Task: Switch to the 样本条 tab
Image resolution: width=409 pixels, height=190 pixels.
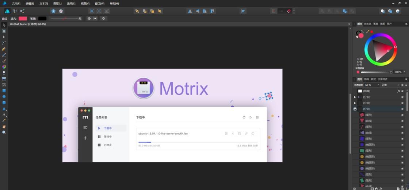Action: point(367,24)
